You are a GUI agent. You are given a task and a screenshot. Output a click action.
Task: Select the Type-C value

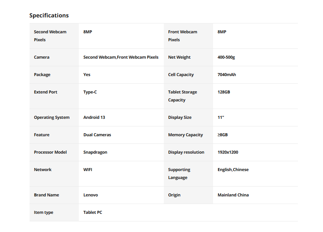(x=90, y=92)
